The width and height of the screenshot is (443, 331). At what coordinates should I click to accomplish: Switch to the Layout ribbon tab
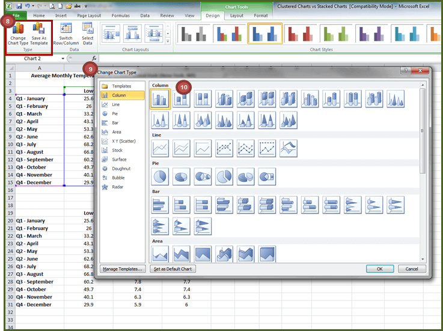click(237, 15)
